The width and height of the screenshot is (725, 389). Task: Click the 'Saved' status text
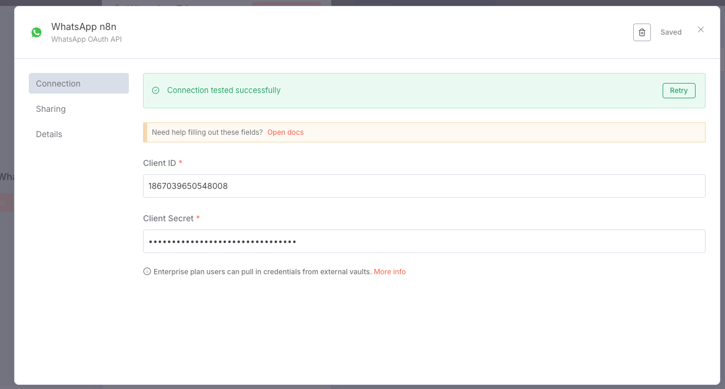671,32
